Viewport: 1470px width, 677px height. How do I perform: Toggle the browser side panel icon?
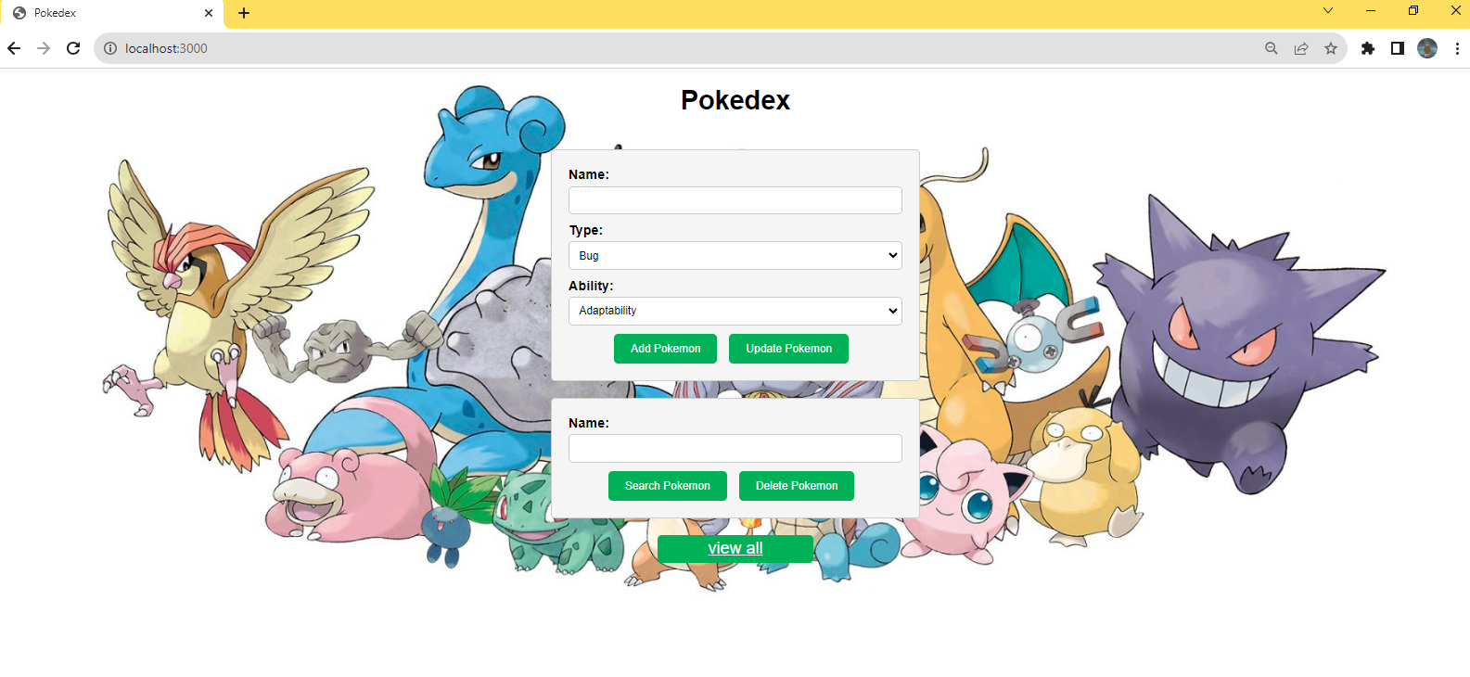point(1398,48)
